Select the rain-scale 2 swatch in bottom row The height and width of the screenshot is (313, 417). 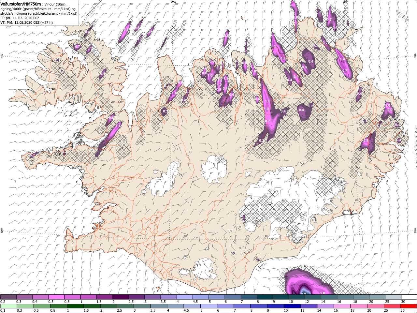pyautogui.click(x=108, y=306)
